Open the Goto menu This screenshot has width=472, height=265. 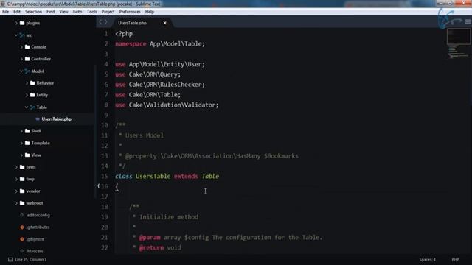pyautogui.click(x=77, y=12)
